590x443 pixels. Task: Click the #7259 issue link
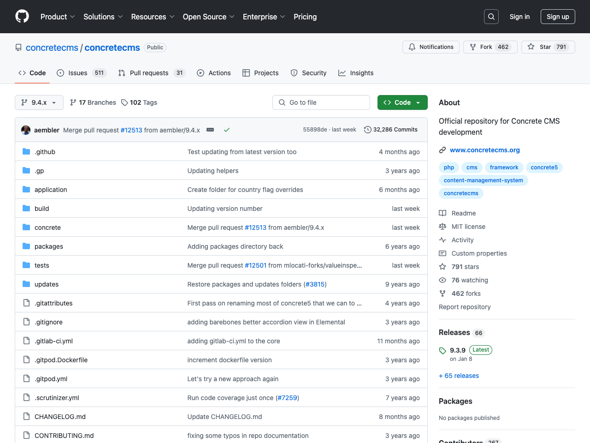288,398
